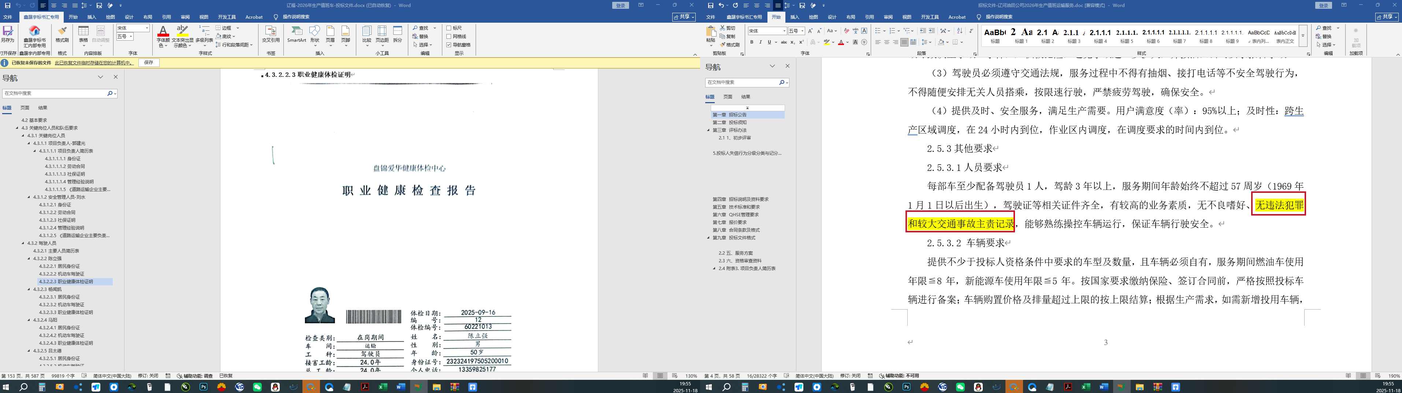The image size is (1402, 393).
Task: Save the left window document from quick access
Action: point(8,5)
